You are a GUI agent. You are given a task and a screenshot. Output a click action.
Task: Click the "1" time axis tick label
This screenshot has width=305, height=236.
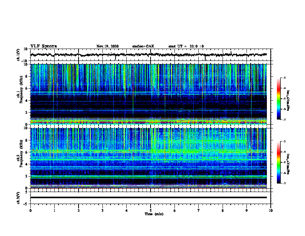(x=54, y=211)
